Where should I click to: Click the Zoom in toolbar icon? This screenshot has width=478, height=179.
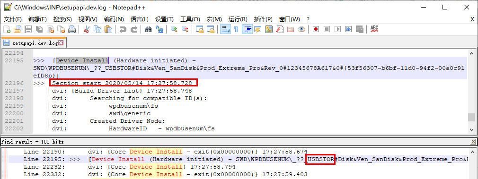[174, 30]
